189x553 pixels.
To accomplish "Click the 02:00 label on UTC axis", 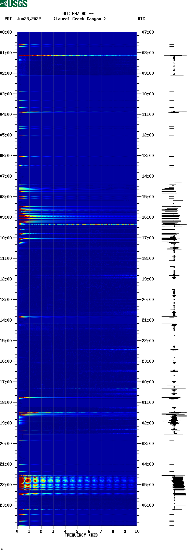I will [148, 423].
